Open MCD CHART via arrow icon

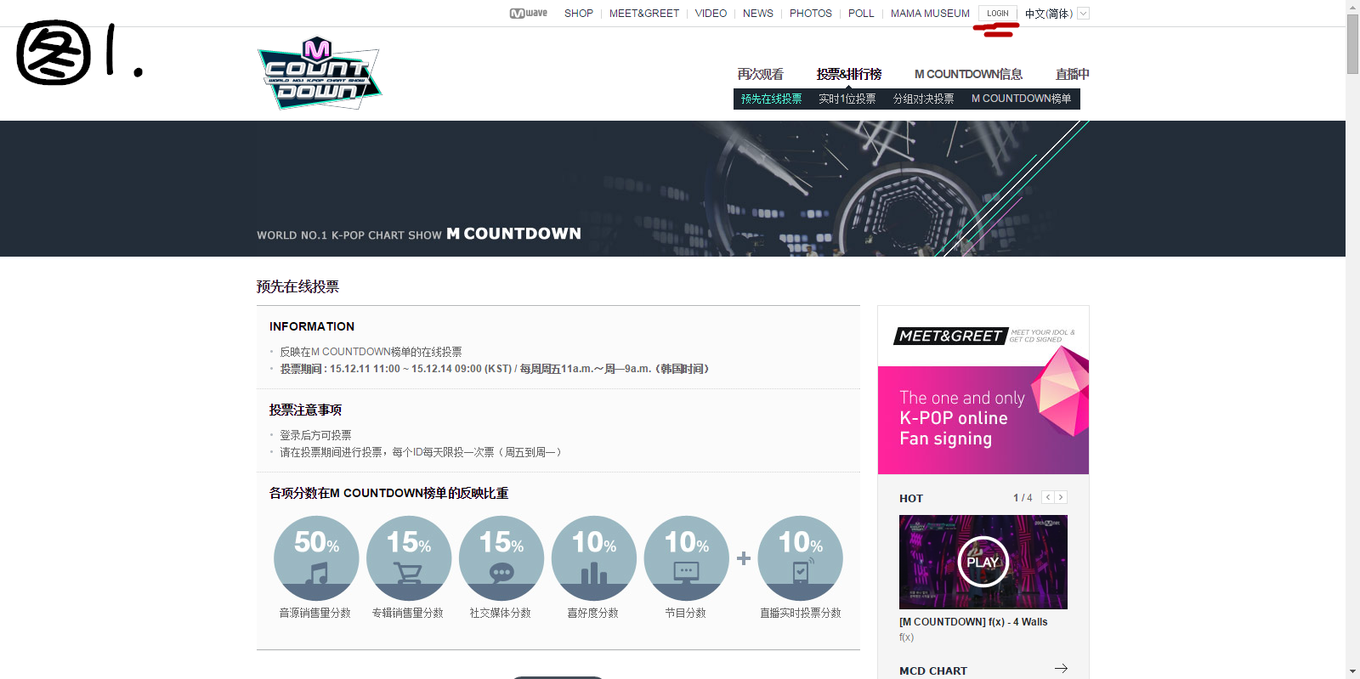(1061, 669)
